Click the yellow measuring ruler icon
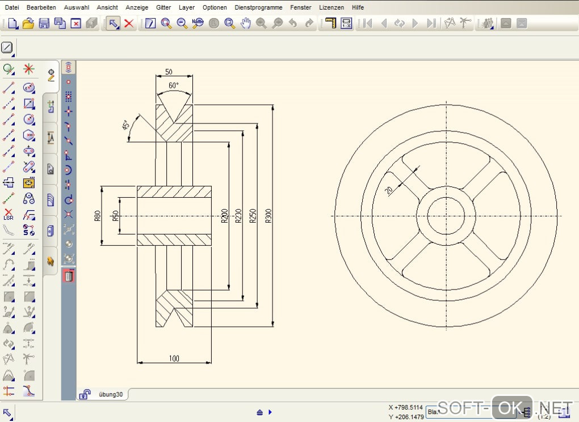 pyautogui.click(x=330, y=23)
